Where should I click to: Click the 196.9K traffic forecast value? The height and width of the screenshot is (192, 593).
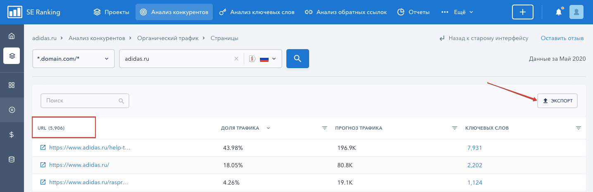pyautogui.click(x=347, y=148)
